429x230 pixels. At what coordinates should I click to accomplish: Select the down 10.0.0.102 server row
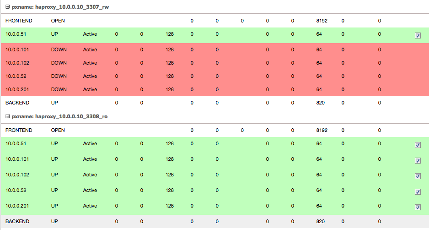tap(214, 63)
